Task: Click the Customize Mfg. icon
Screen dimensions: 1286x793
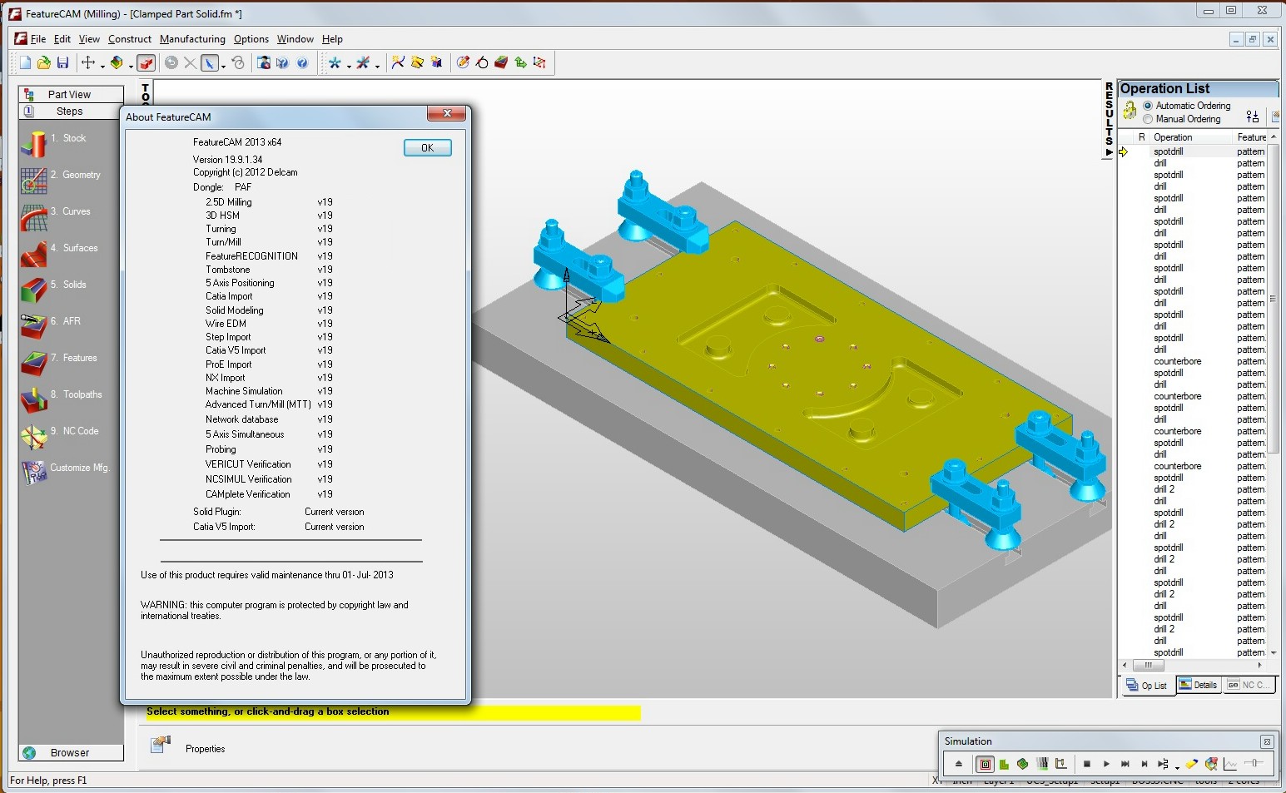Action: pyautogui.click(x=33, y=472)
